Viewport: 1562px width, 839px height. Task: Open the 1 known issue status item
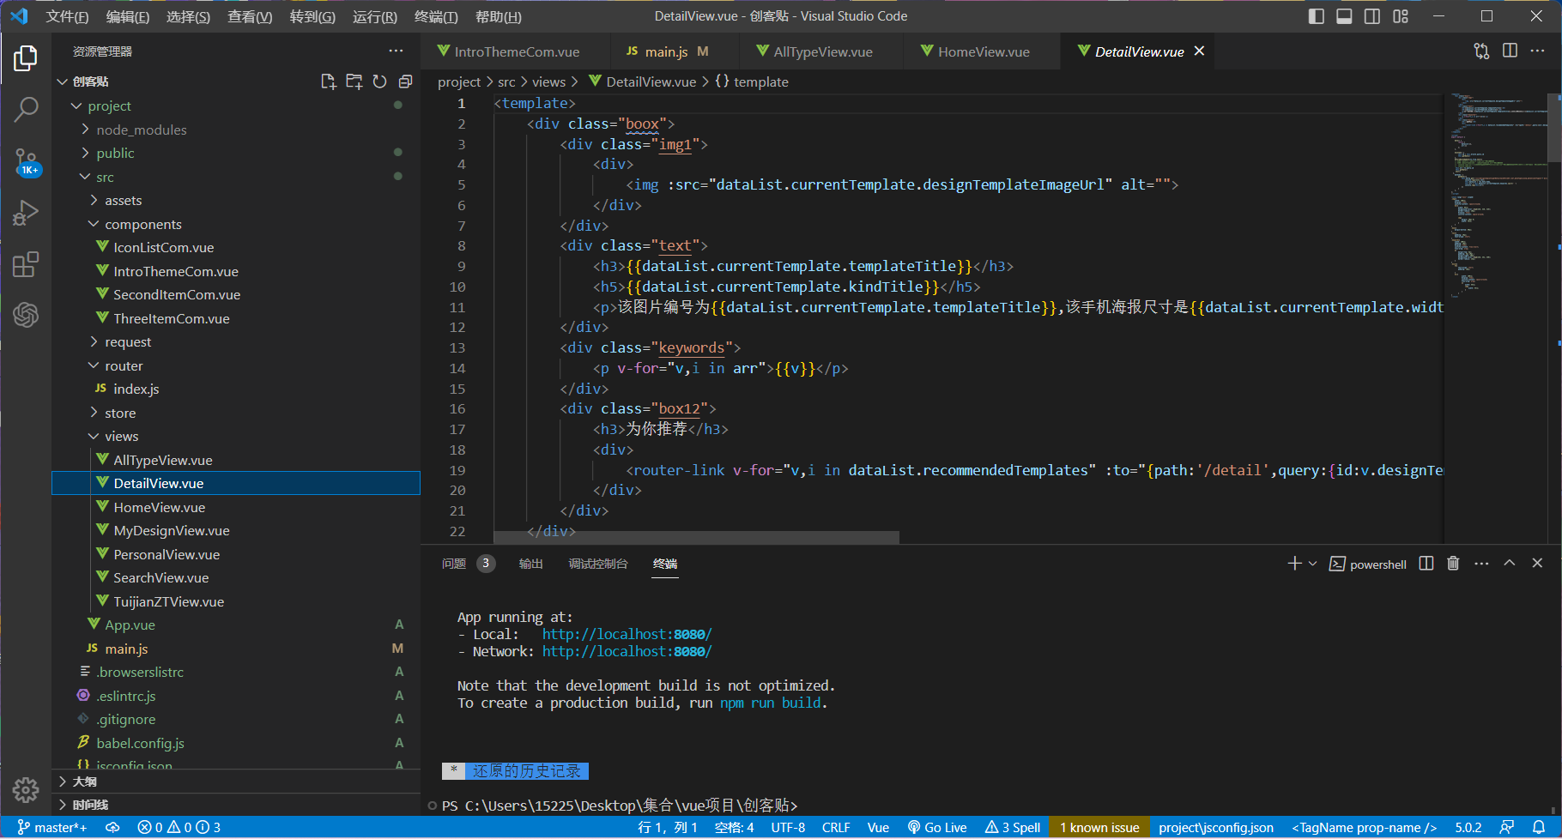pos(1099,828)
